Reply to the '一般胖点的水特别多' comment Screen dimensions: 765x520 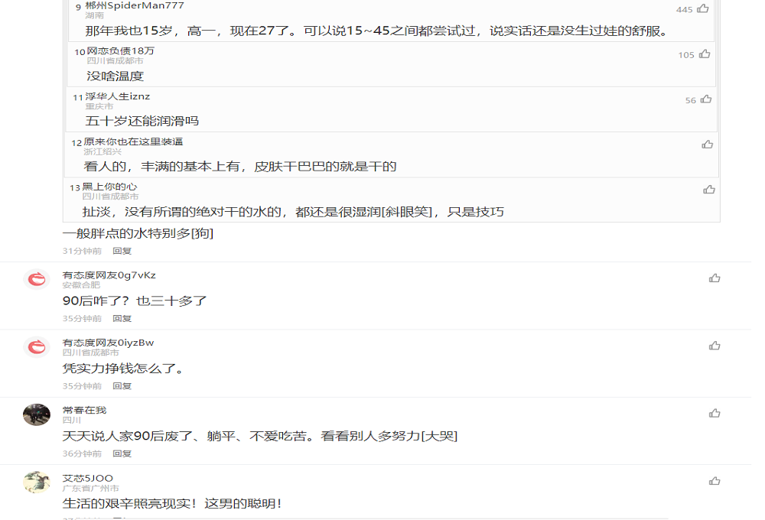click(123, 250)
